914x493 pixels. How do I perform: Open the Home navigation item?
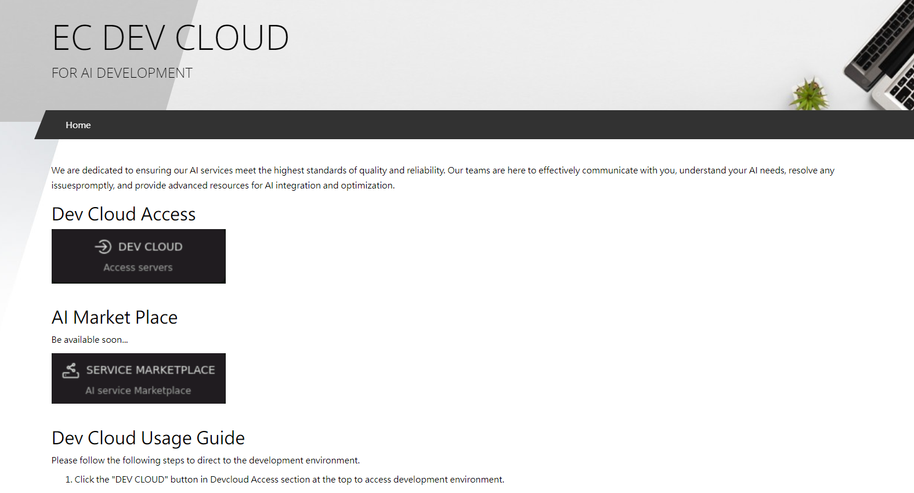pos(78,125)
